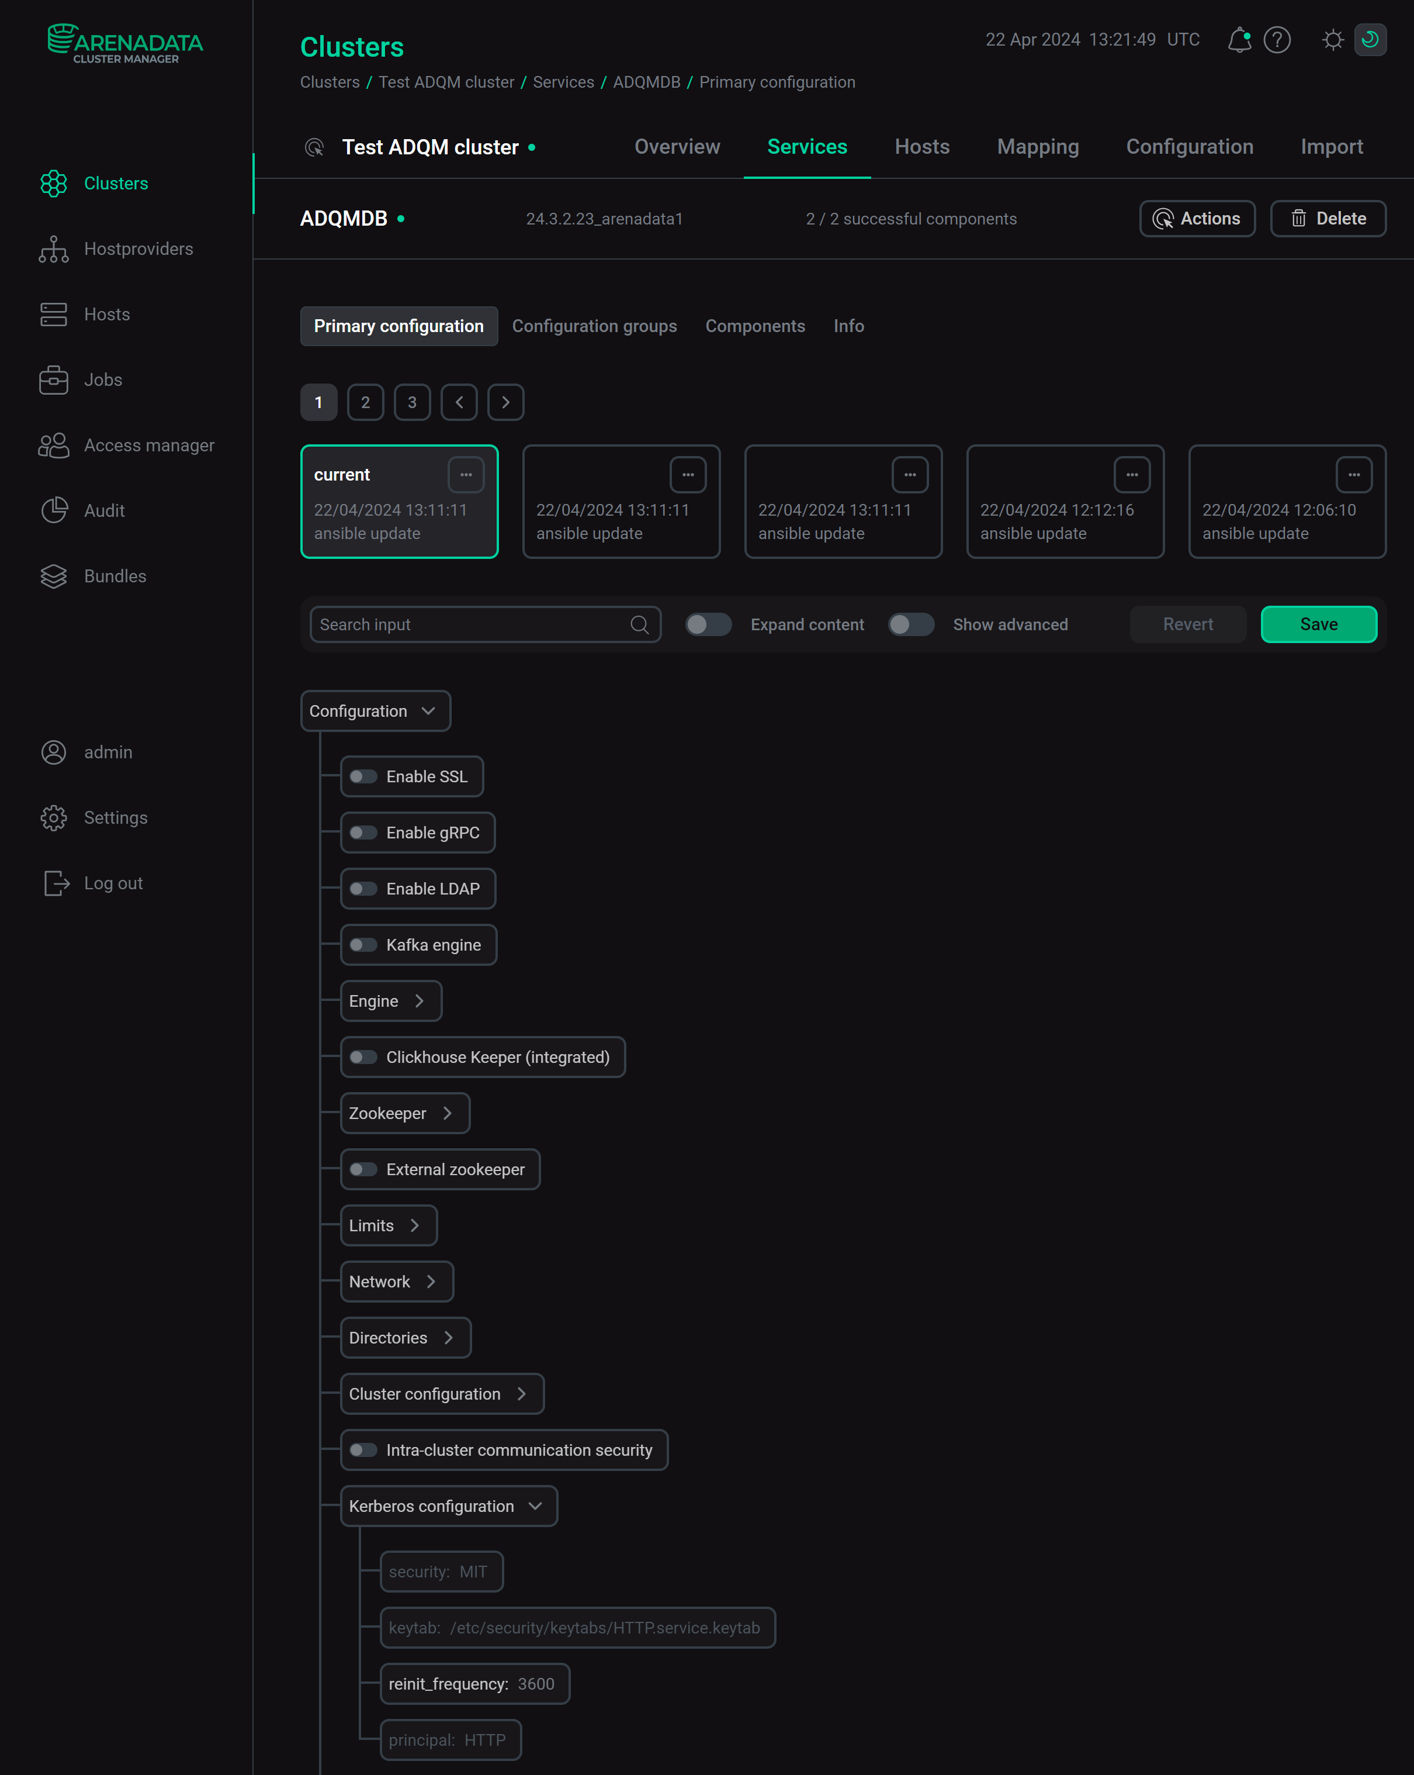Open the Bundles section
1414x1775 pixels.
(93, 576)
